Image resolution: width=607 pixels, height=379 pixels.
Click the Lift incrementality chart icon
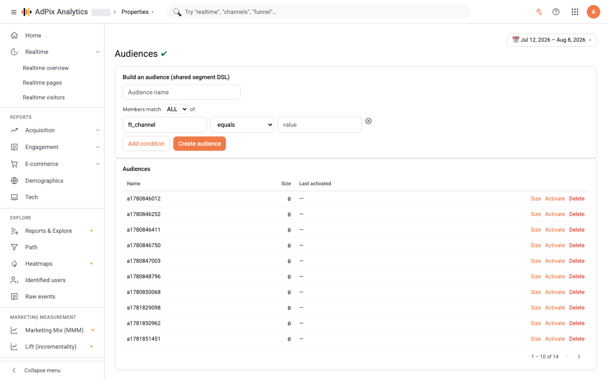(14, 347)
